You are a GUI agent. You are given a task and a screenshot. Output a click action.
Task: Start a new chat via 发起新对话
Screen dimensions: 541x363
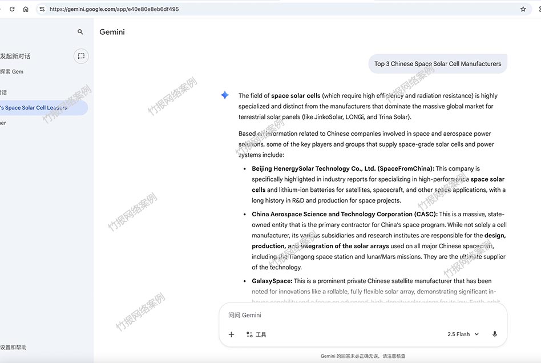(x=15, y=57)
